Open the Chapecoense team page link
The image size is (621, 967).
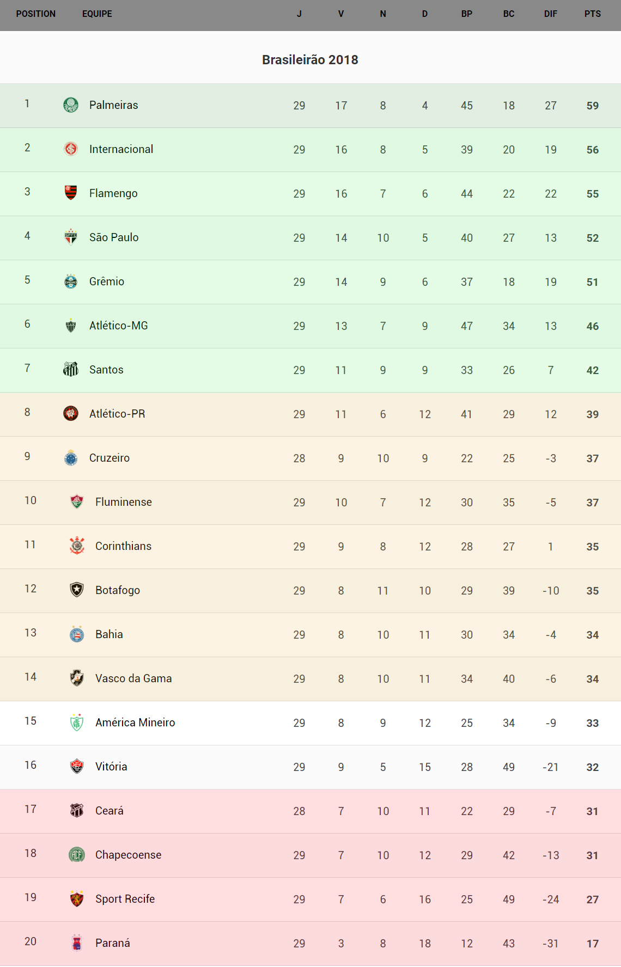[128, 855]
